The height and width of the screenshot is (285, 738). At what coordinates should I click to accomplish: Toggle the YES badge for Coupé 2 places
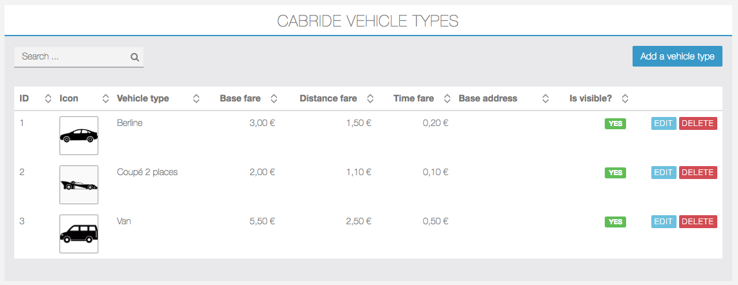point(615,173)
